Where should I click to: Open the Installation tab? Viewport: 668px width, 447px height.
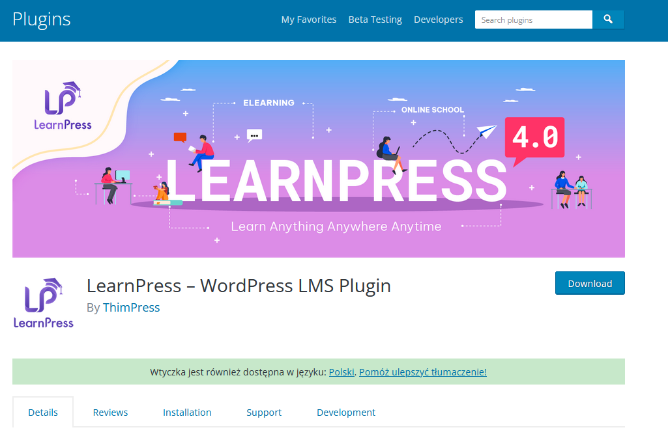[187, 412]
